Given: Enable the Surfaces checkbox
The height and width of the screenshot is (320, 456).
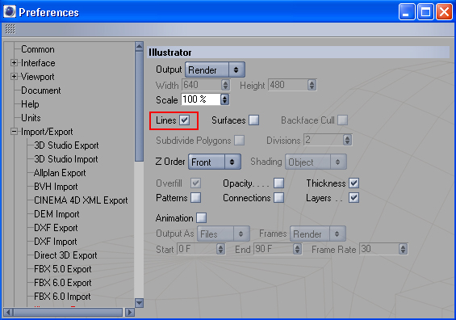Looking at the screenshot, I should (254, 120).
